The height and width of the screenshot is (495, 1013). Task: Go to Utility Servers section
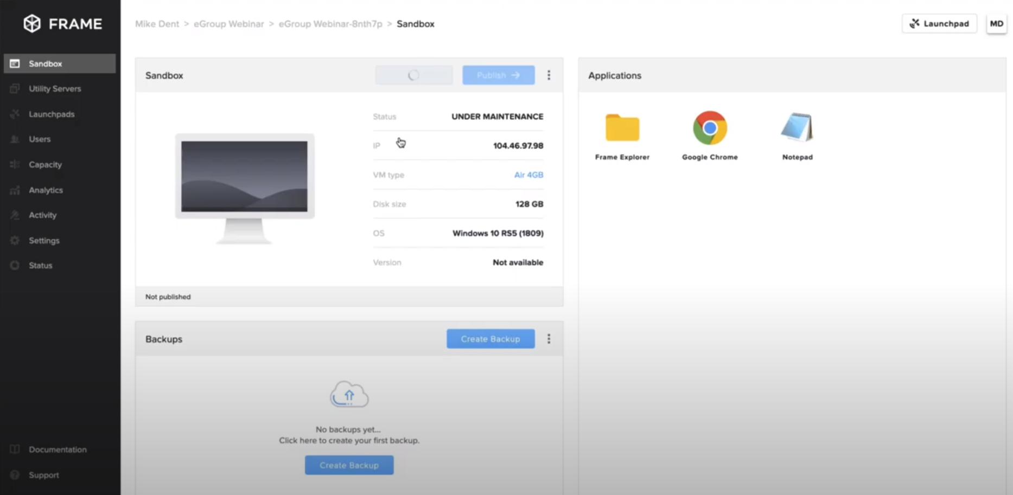[55, 88]
